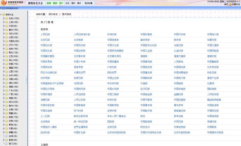The height and width of the screenshot is (146, 241).
Task: Click the folder icon for 辽宁
Action: [6, 45]
